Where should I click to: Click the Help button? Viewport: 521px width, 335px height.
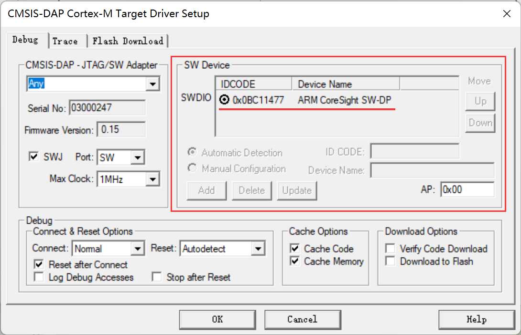point(476,319)
